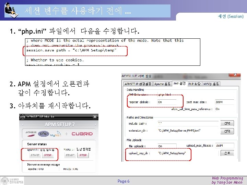Click the 'Whether to use cookies' comment line
This screenshot has width=247, height=185.
click(x=55, y=60)
